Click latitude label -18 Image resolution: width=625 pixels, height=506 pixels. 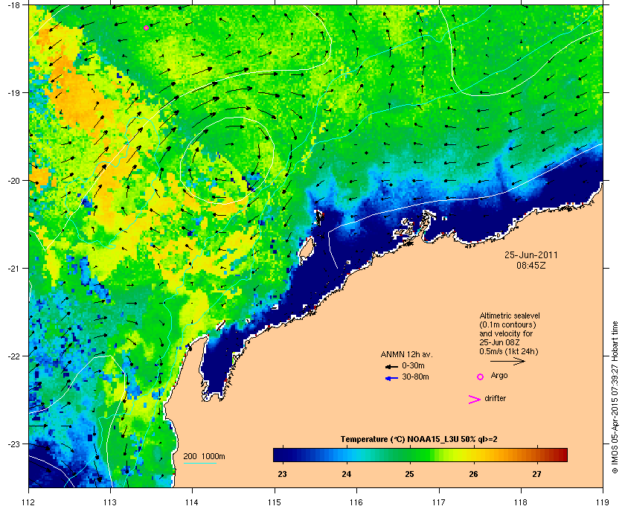[x=13, y=4]
